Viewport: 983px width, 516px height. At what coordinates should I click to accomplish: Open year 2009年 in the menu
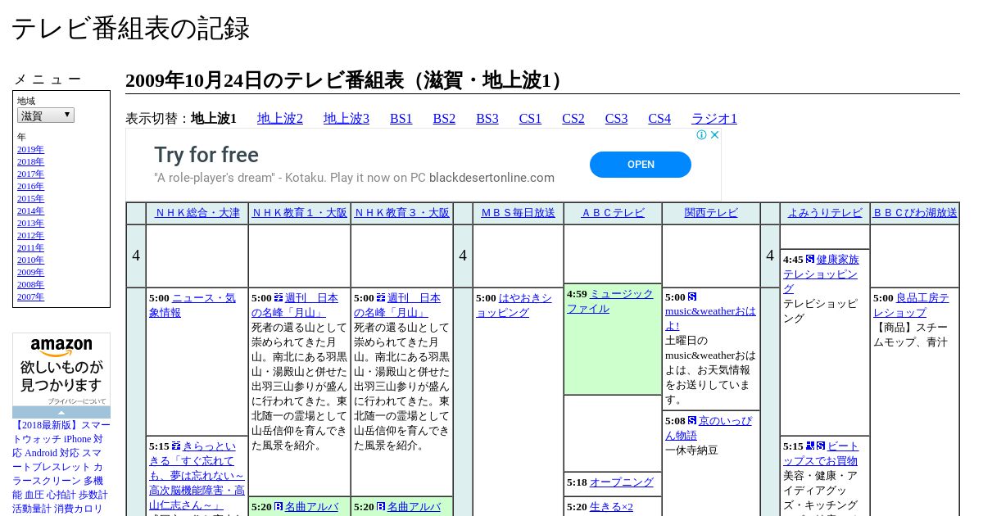pyautogui.click(x=30, y=273)
